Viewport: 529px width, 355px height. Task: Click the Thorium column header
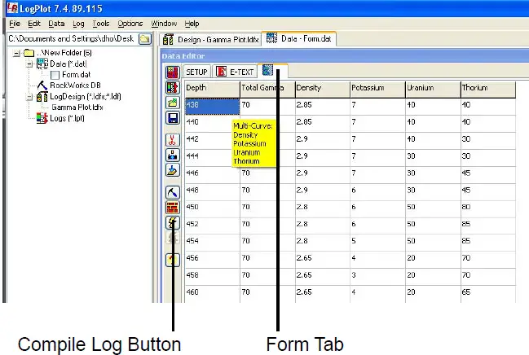pyautogui.click(x=488, y=90)
